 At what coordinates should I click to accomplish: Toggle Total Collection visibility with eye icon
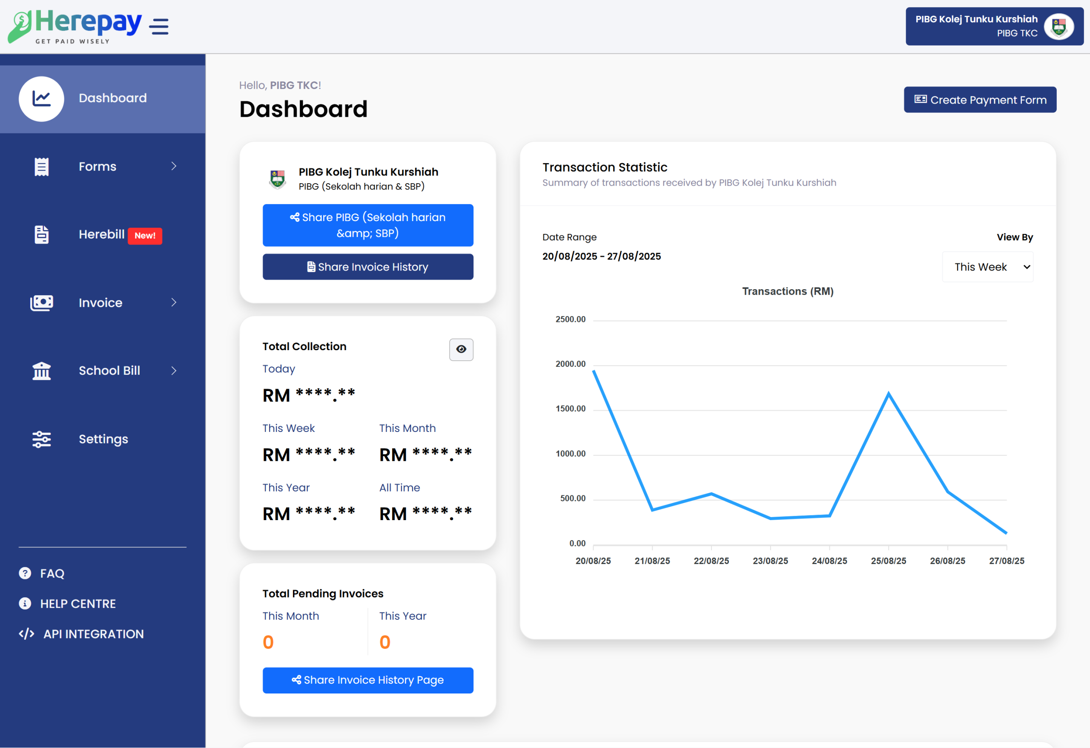click(x=461, y=349)
